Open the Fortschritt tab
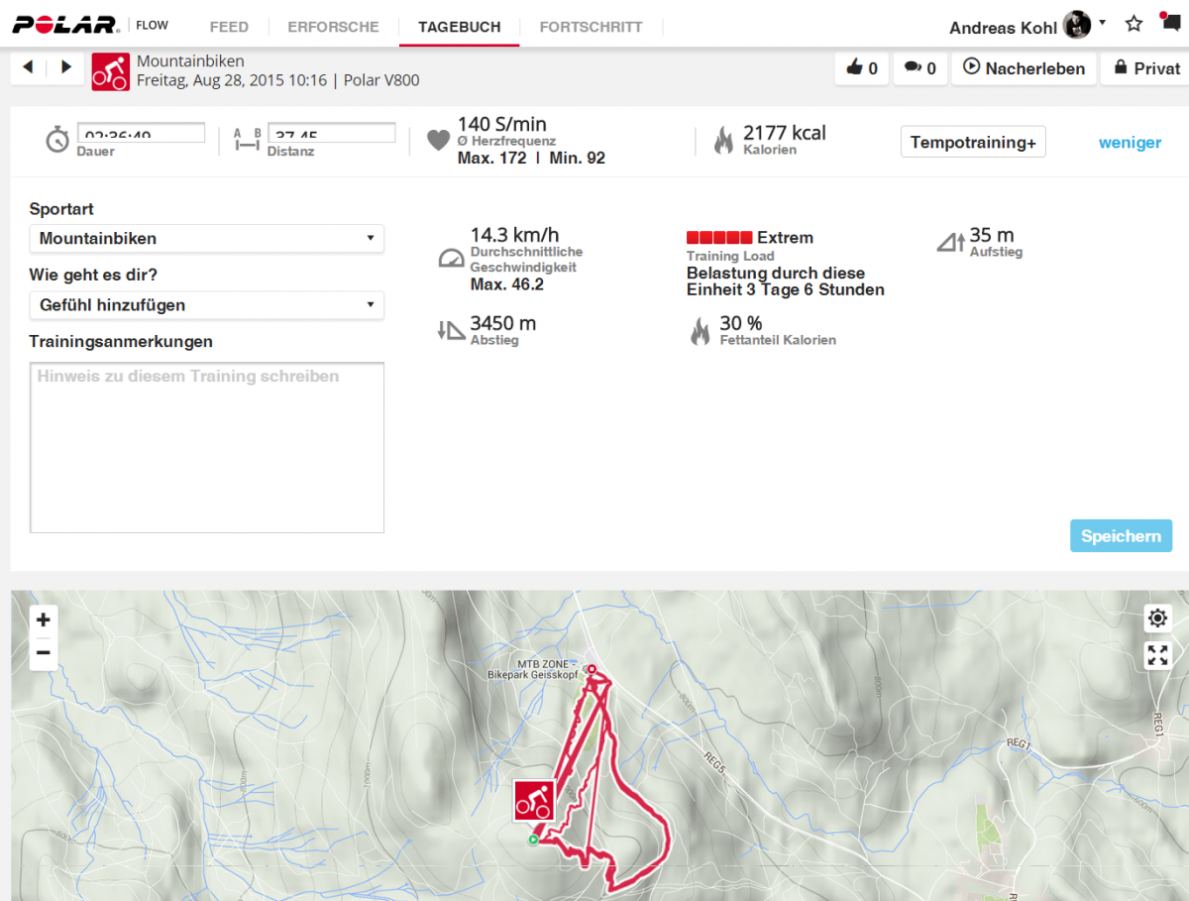The height and width of the screenshot is (901, 1189). pos(591,27)
